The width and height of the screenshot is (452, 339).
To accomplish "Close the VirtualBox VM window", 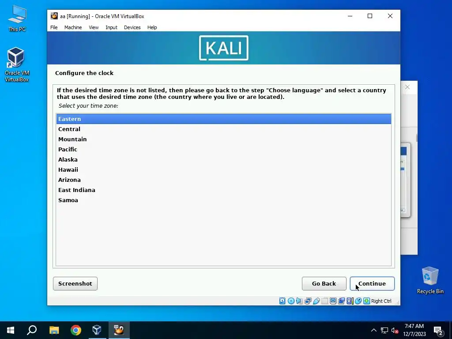I will coord(390,16).
